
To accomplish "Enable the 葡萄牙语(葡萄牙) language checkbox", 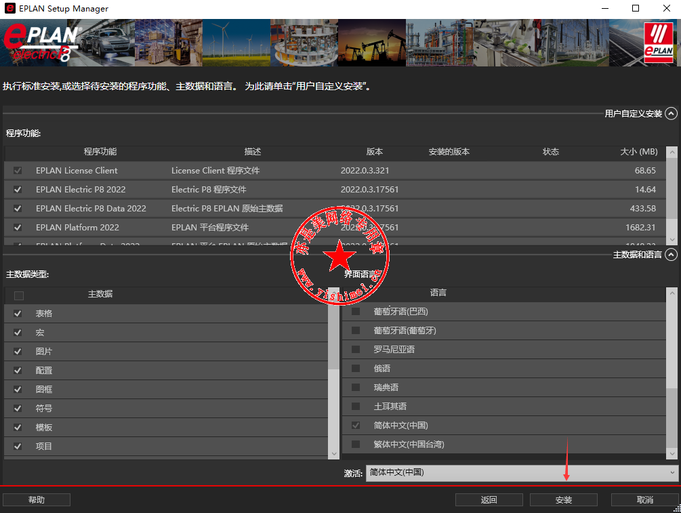I will [x=356, y=331].
